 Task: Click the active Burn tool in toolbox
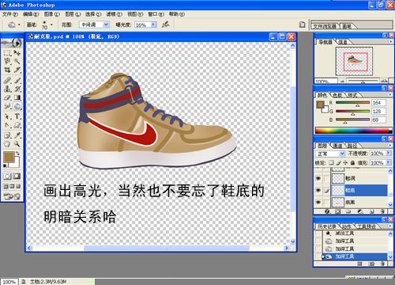[x=17, y=106]
